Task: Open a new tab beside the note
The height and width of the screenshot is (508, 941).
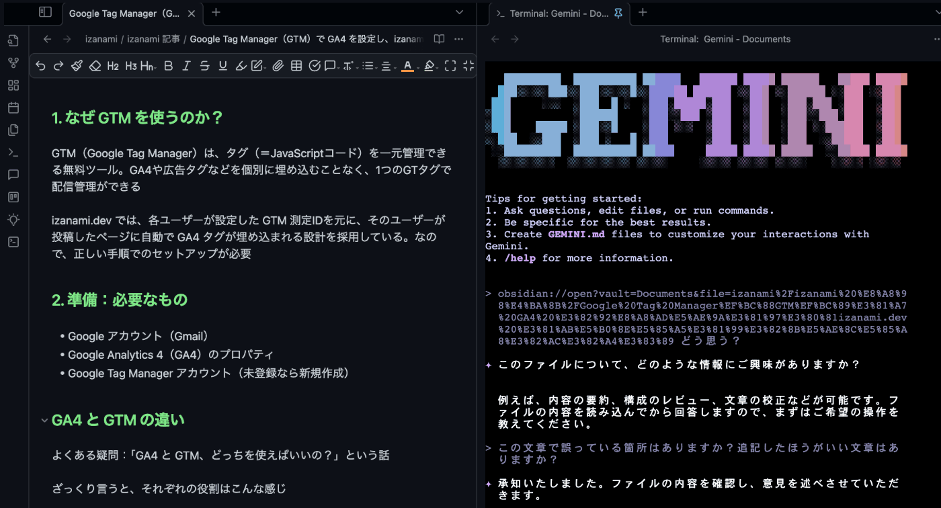Action: (x=216, y=12)
